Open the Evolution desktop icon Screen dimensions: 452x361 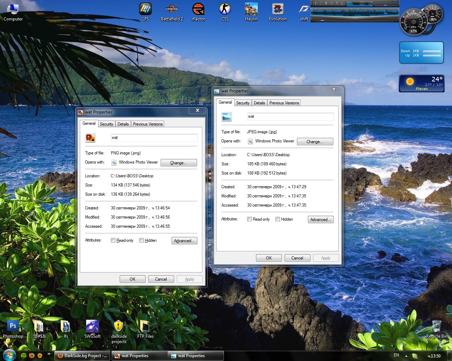pos(278,12)
